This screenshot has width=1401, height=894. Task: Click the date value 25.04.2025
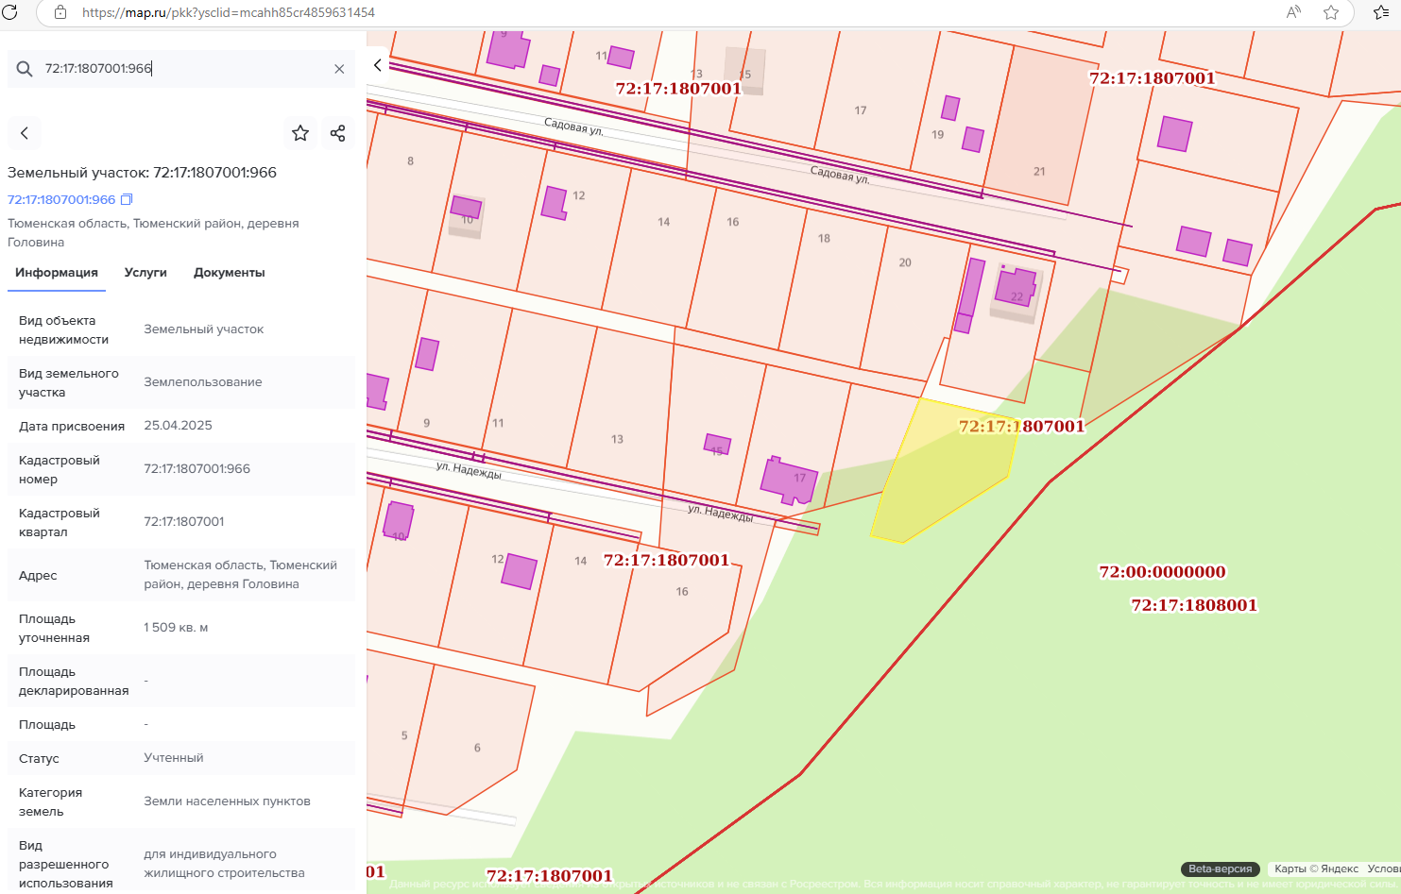178,425
